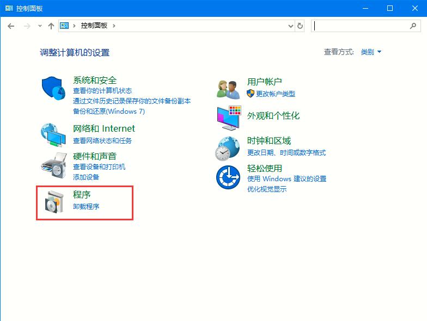Open the Programs (程序) disc icon
The width and height of the screenshot is (427, 321).
tap(54, 202)
